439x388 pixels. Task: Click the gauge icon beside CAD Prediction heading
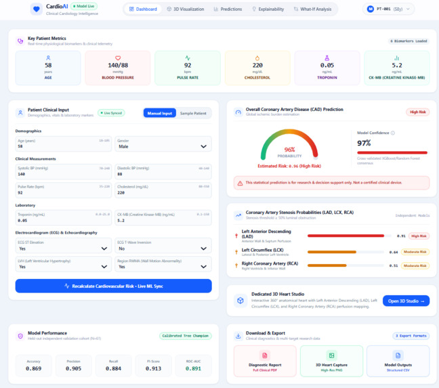pos(238,112)
